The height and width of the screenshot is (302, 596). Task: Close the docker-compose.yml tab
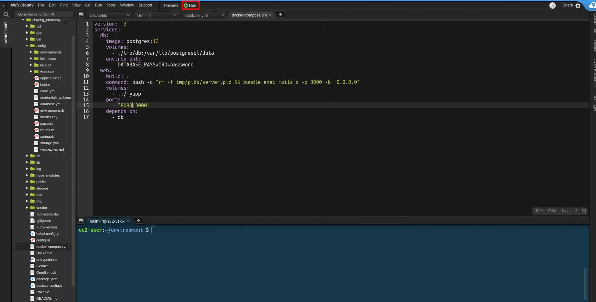click(x=270, y=15)
